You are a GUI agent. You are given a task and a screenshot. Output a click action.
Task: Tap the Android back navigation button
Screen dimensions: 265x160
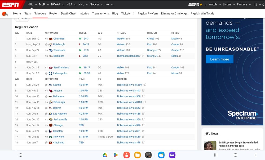click(255, 155)
